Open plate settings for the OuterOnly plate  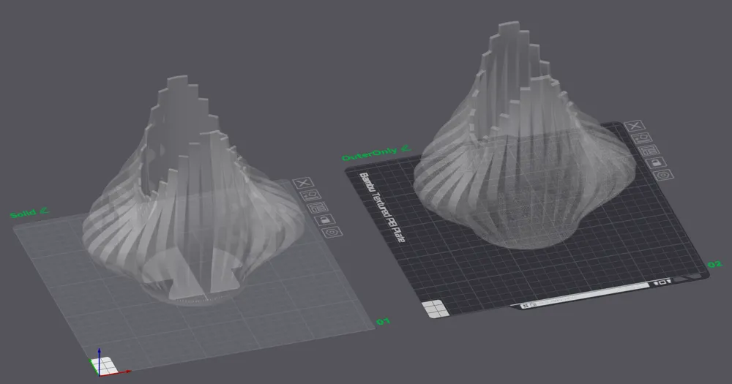663,175
